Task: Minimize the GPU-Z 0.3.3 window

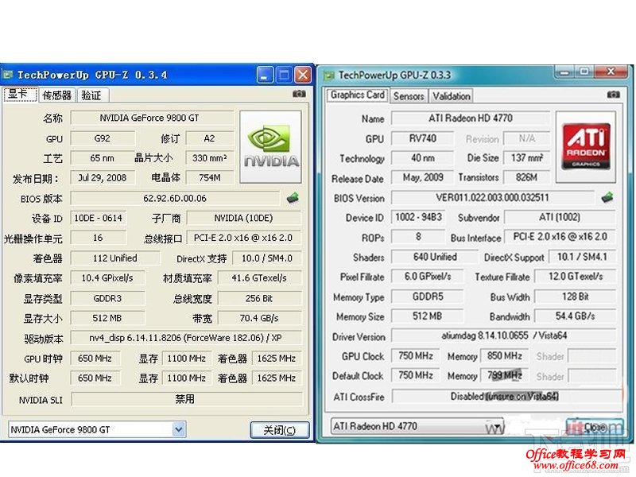Action: click(x=564, y=72)
